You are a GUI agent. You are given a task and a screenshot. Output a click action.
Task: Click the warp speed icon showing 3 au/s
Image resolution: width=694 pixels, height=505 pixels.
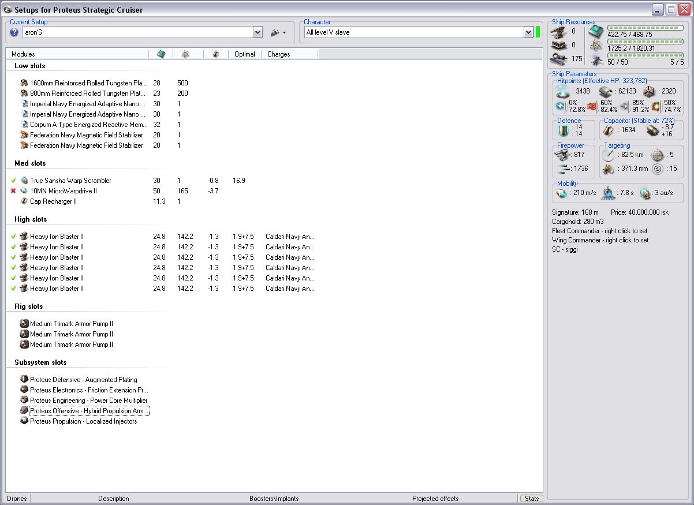coord(645,193)
